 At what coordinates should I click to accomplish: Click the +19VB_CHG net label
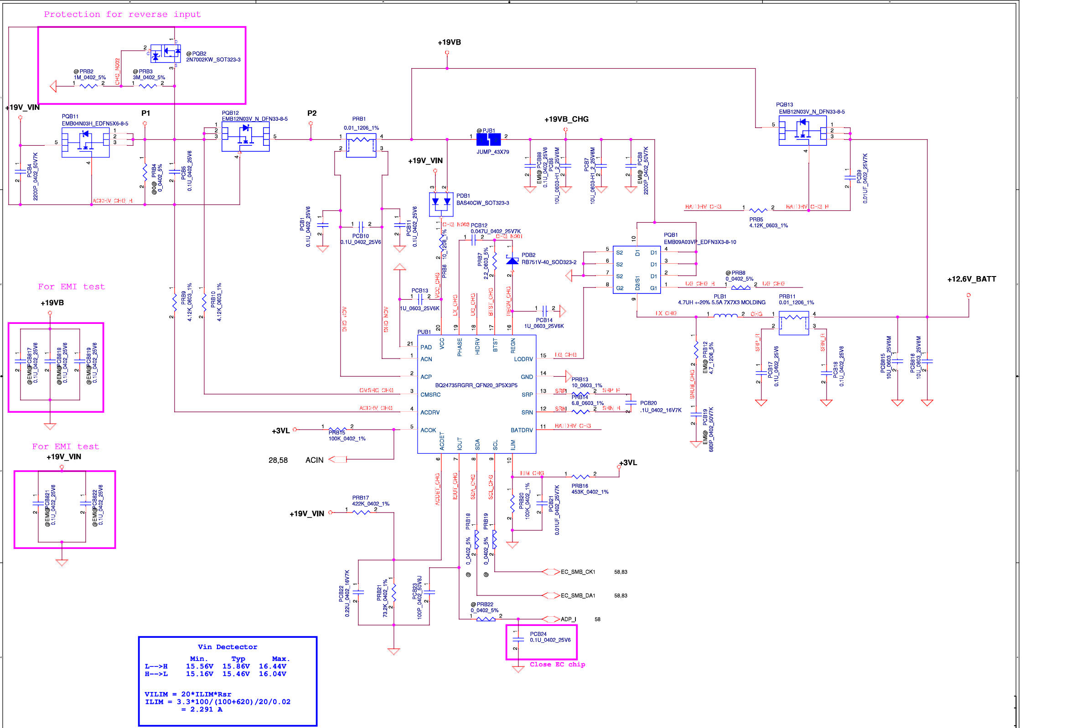(566, 119)
